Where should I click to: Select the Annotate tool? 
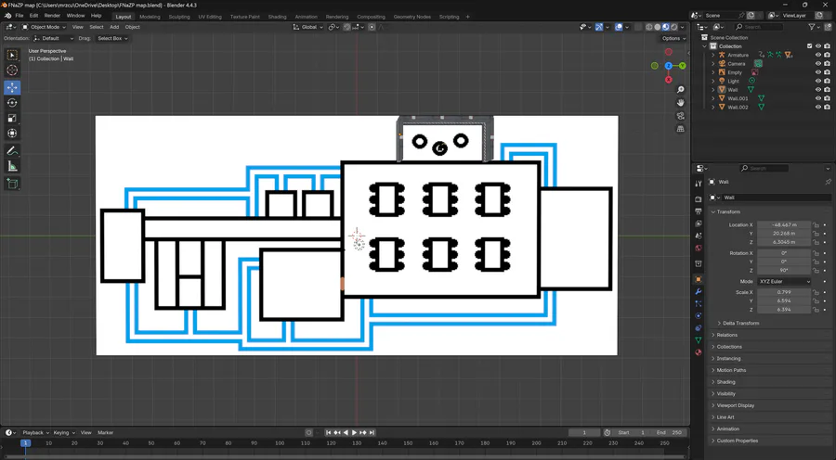click(x=12, y=151)
